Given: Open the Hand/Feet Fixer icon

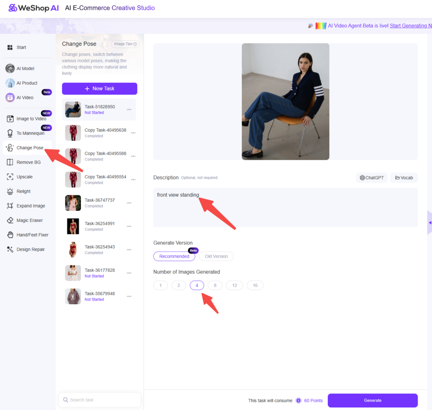Looking at the screenshot, I should click(x=10, y=235).
